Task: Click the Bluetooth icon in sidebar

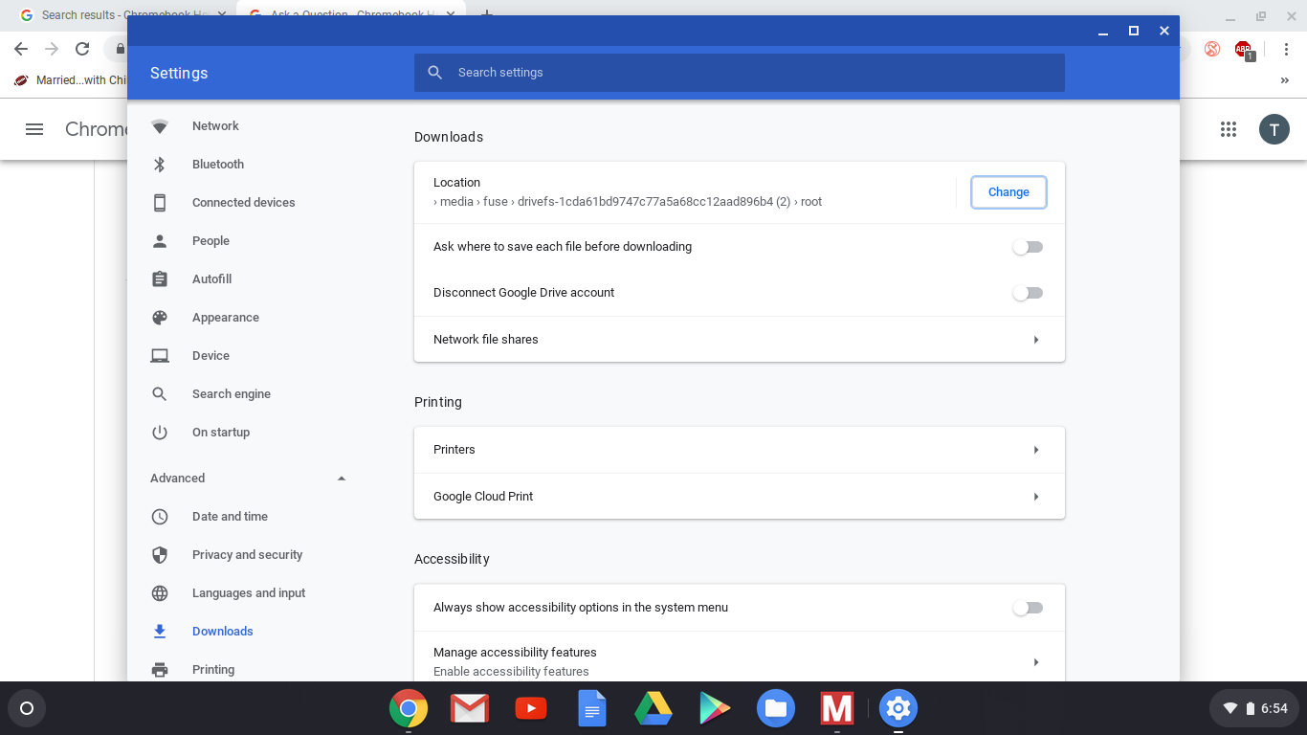Action: [x=160, y=165]
